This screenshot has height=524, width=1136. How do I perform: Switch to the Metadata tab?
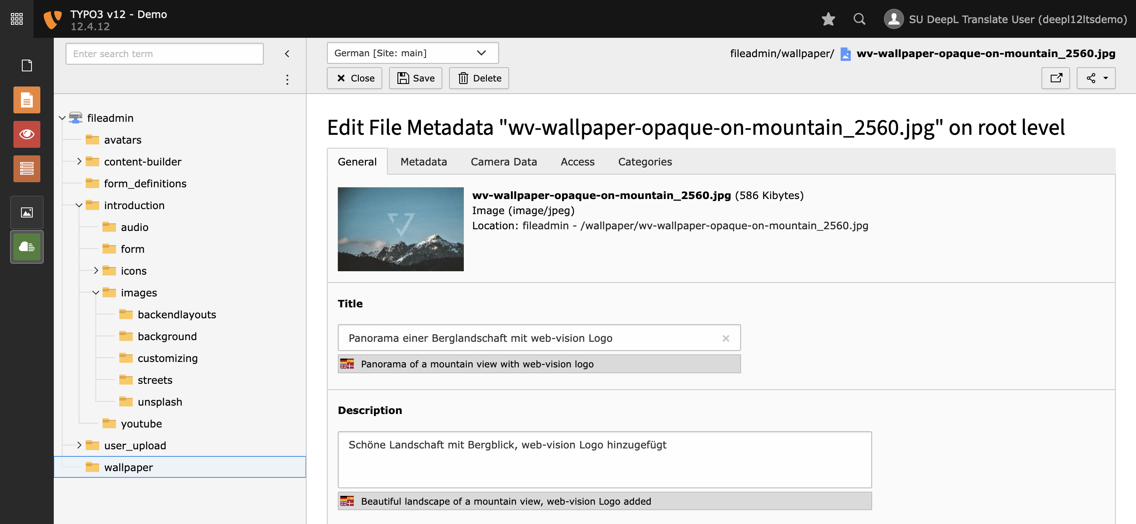[424, 161]
